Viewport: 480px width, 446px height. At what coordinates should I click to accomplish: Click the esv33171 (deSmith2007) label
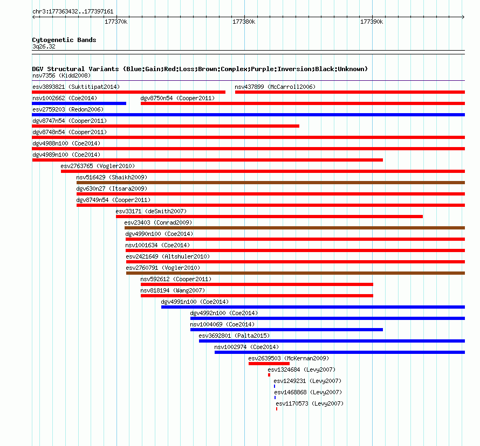point(151,211)
